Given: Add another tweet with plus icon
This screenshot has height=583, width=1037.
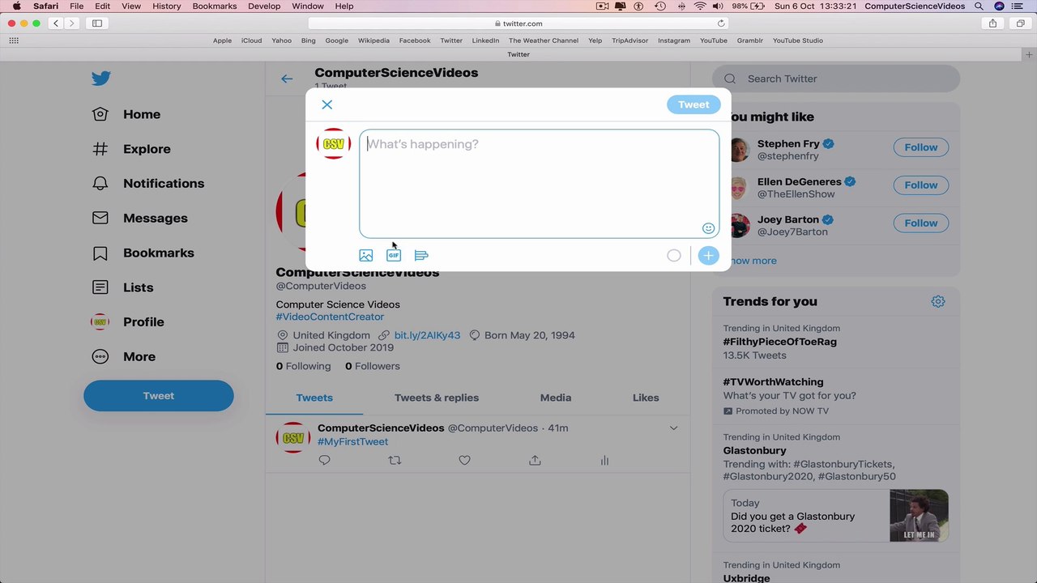Looking at the screenshot, I should (x=708, y=256).
